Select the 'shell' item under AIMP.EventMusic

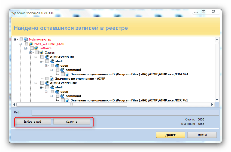click(x=59, y=87)
